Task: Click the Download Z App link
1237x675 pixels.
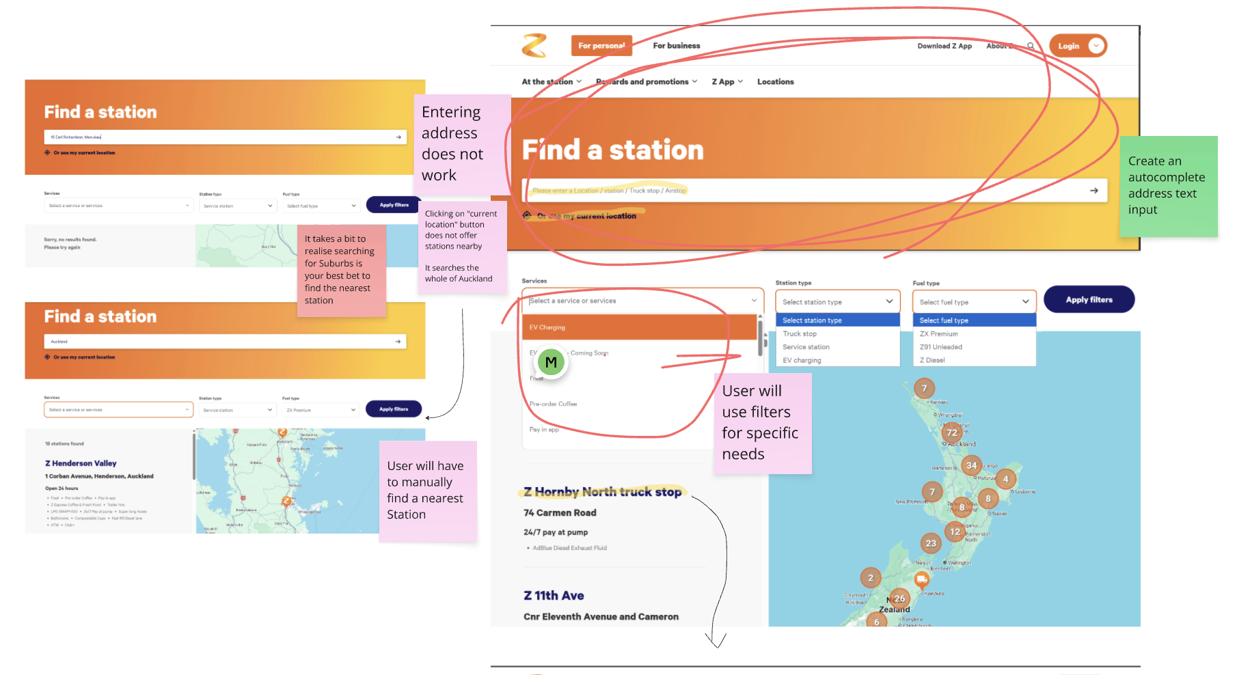Action: (944, 46)
